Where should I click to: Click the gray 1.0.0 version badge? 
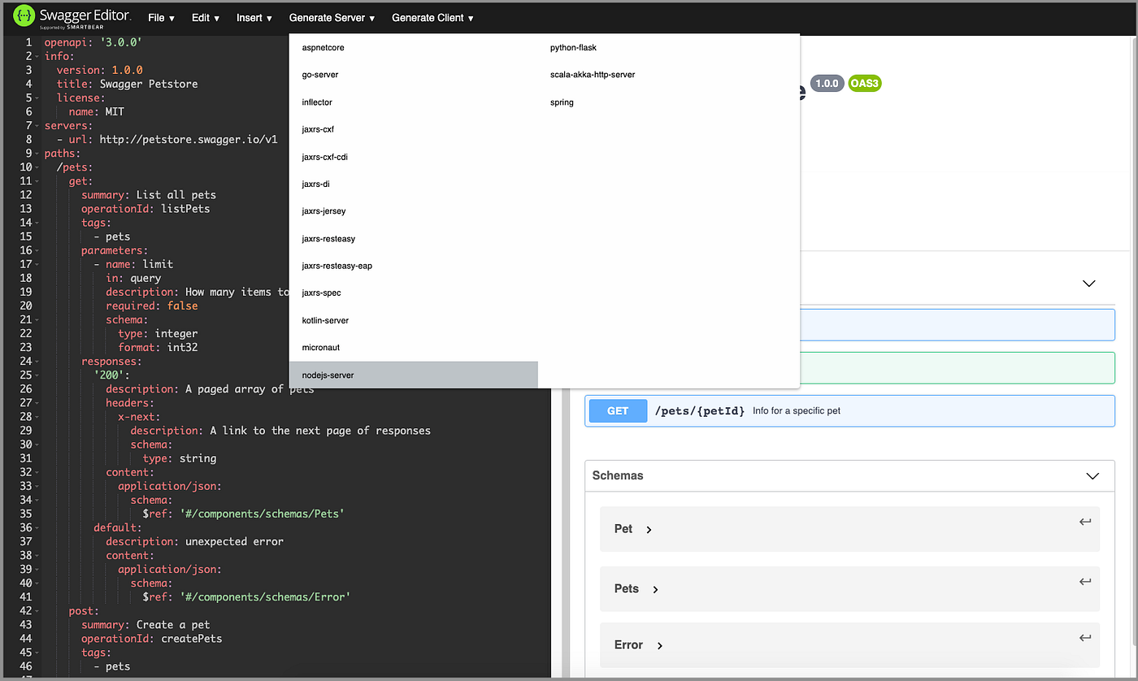point(827,83)
